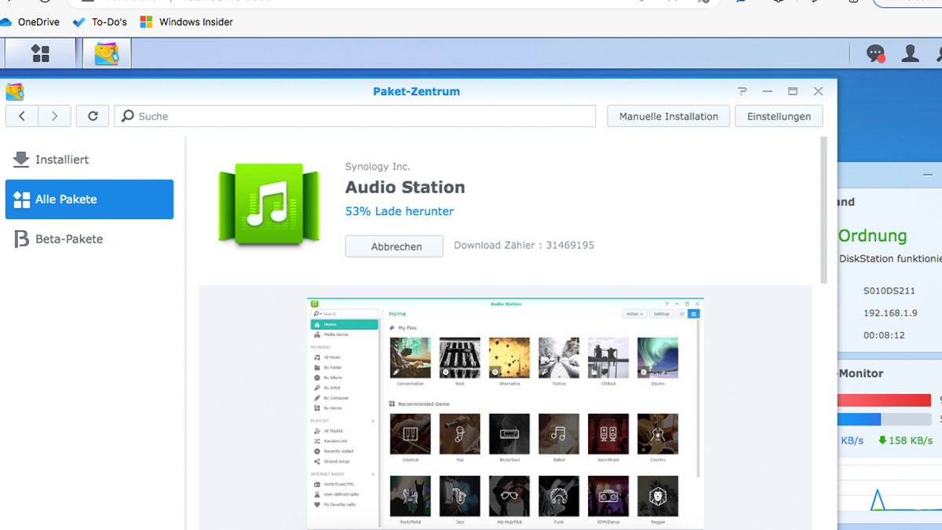Go forward with the right arrow button

(x=54, y=116)
